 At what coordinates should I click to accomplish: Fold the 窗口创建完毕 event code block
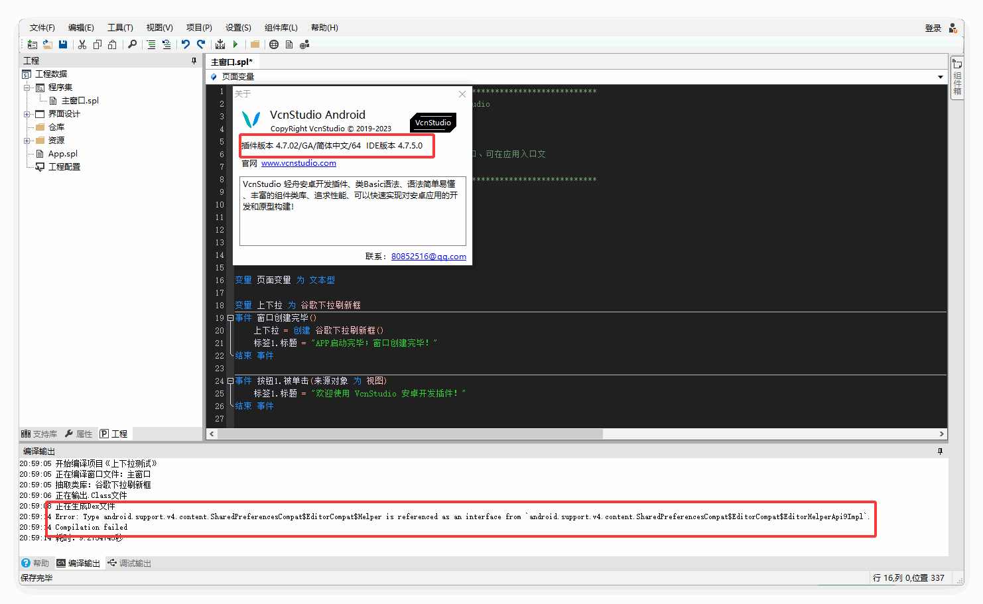point(230,318)
